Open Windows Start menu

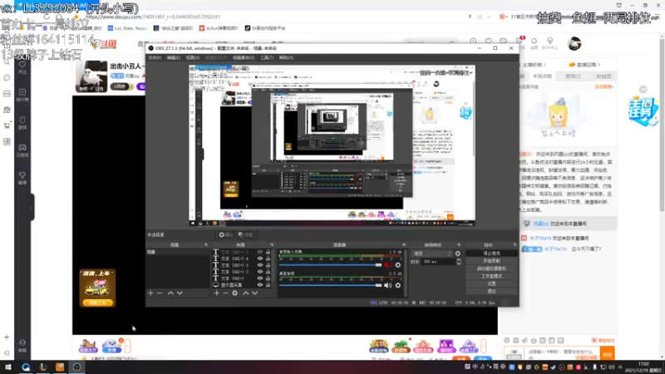tap(8, 367)
